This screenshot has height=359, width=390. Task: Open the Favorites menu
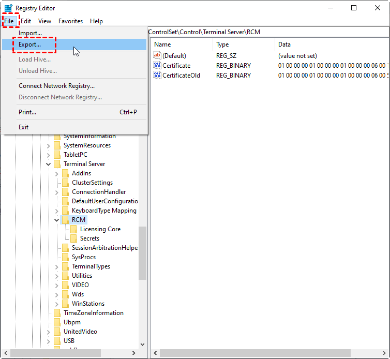[x=70, y=21]
